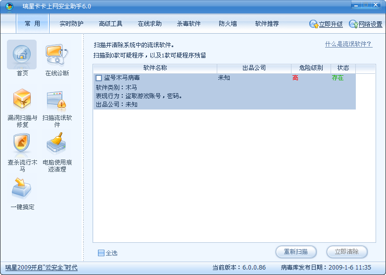386x275 pixels.
Task: Minimize the 瑞星卡卡 window
Action: (356, 5)
